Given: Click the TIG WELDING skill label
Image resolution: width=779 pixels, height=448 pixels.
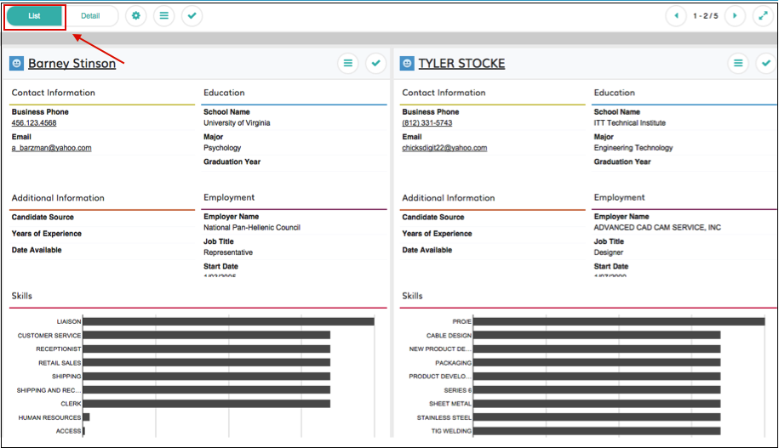Looking at the screenshot, I should tap(451, 431).
